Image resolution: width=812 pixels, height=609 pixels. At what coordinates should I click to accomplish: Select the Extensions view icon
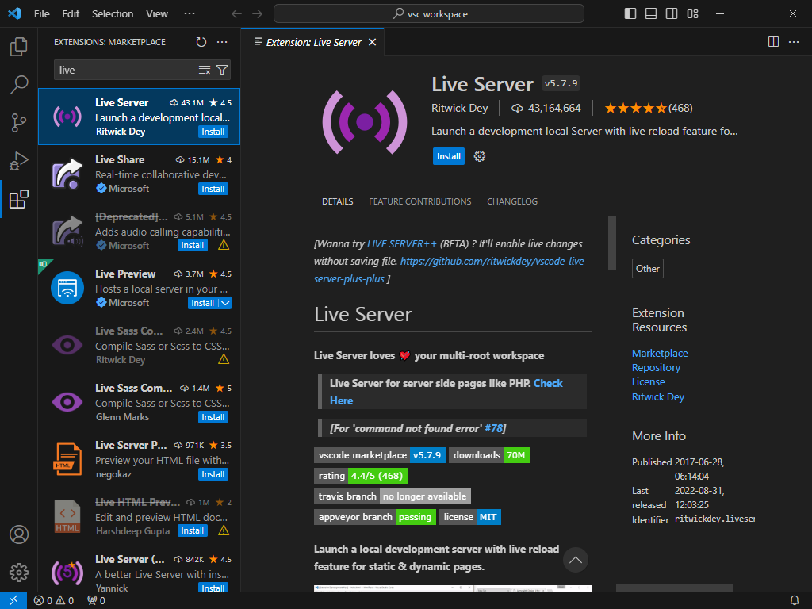click(x=19, y=199)
